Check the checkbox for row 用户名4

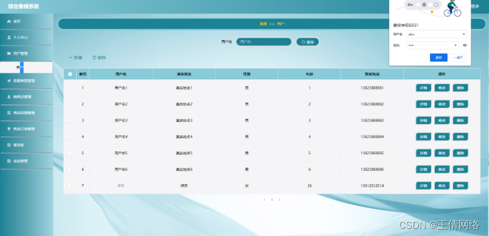pos(70,137)
